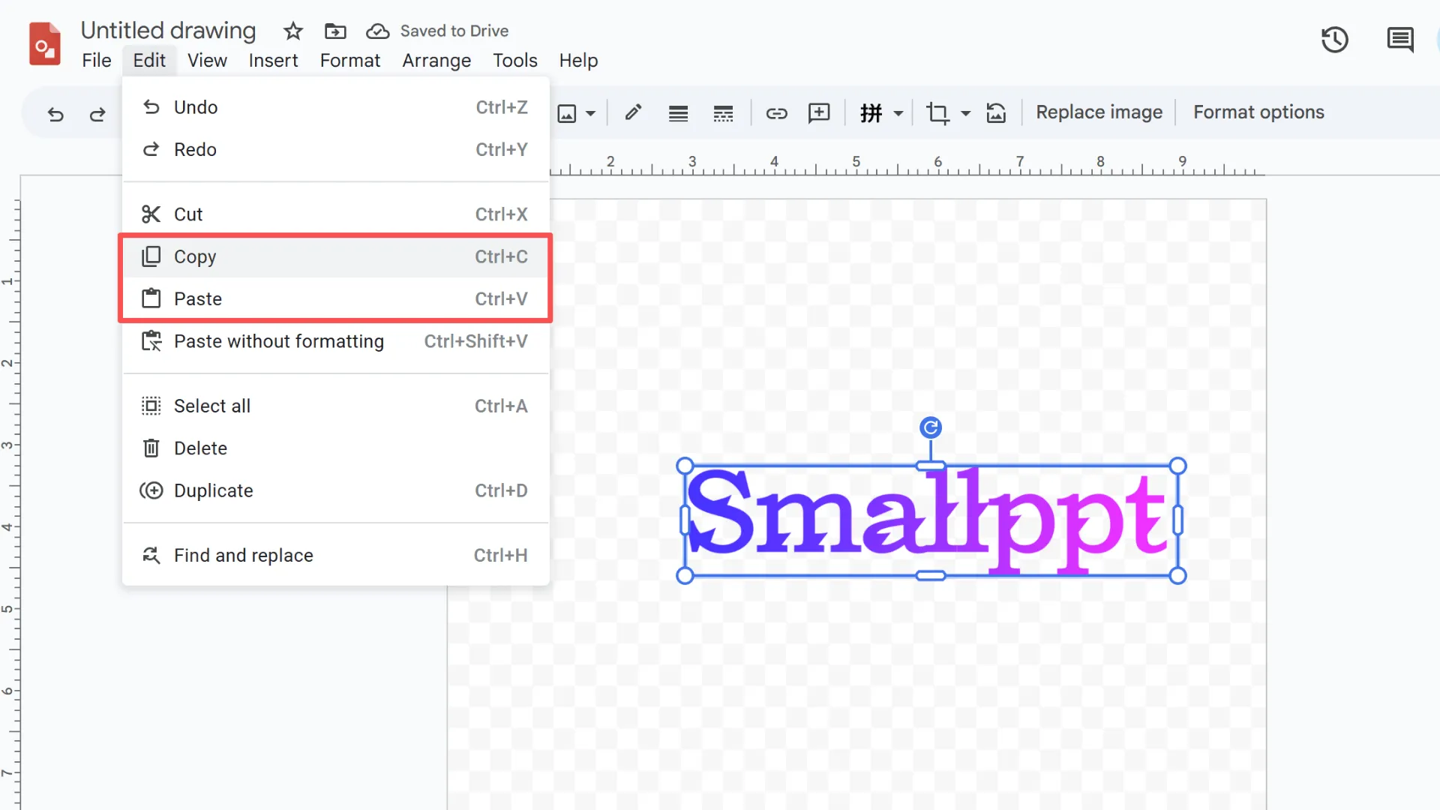Click the Google Drawings logo icon
Screen dimensions: 1440x810
point(44,44)
